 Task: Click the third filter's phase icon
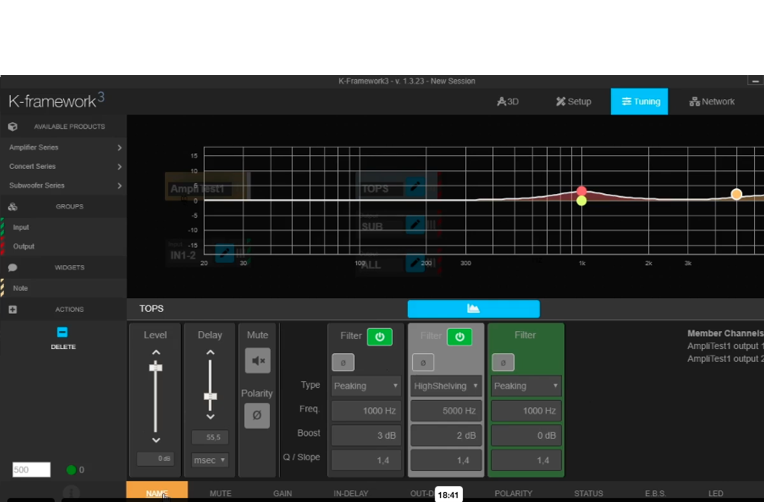click(x=503, y=363)
